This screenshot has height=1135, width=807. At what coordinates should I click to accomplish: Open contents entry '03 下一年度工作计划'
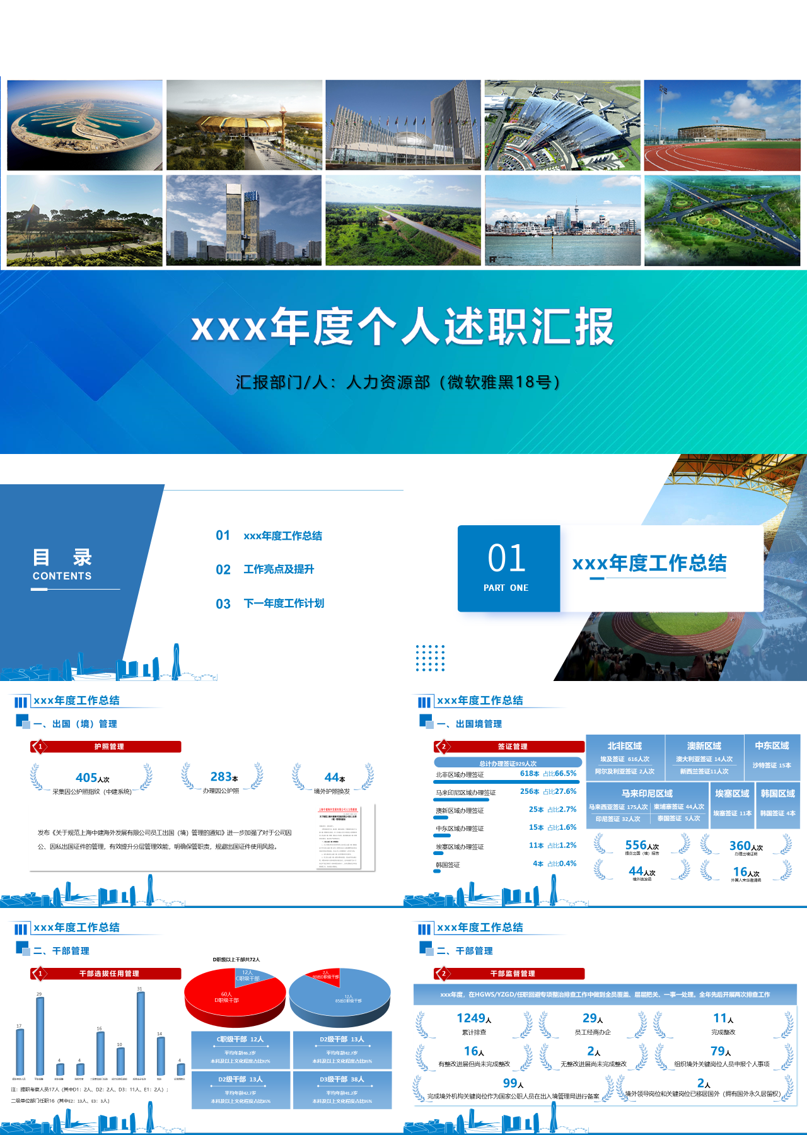pos(270,603)
